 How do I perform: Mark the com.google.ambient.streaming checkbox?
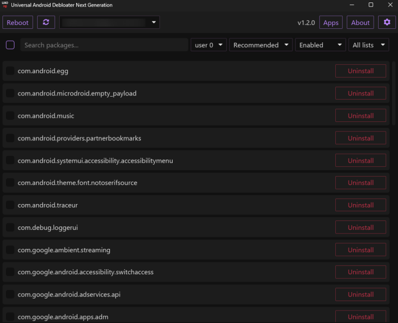10,250
